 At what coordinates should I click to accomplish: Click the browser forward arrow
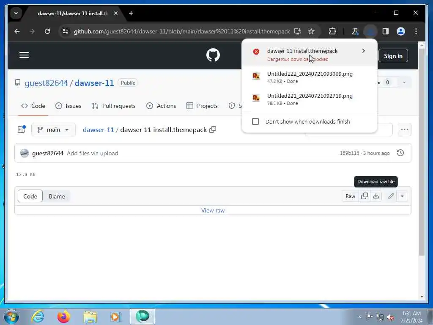(32, 31)
